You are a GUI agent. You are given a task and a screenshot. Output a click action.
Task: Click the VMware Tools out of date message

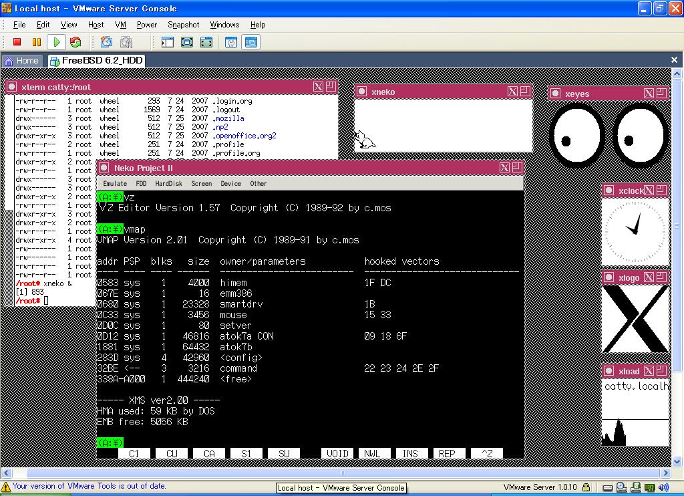pyautogui.click(x=89, y=486)
